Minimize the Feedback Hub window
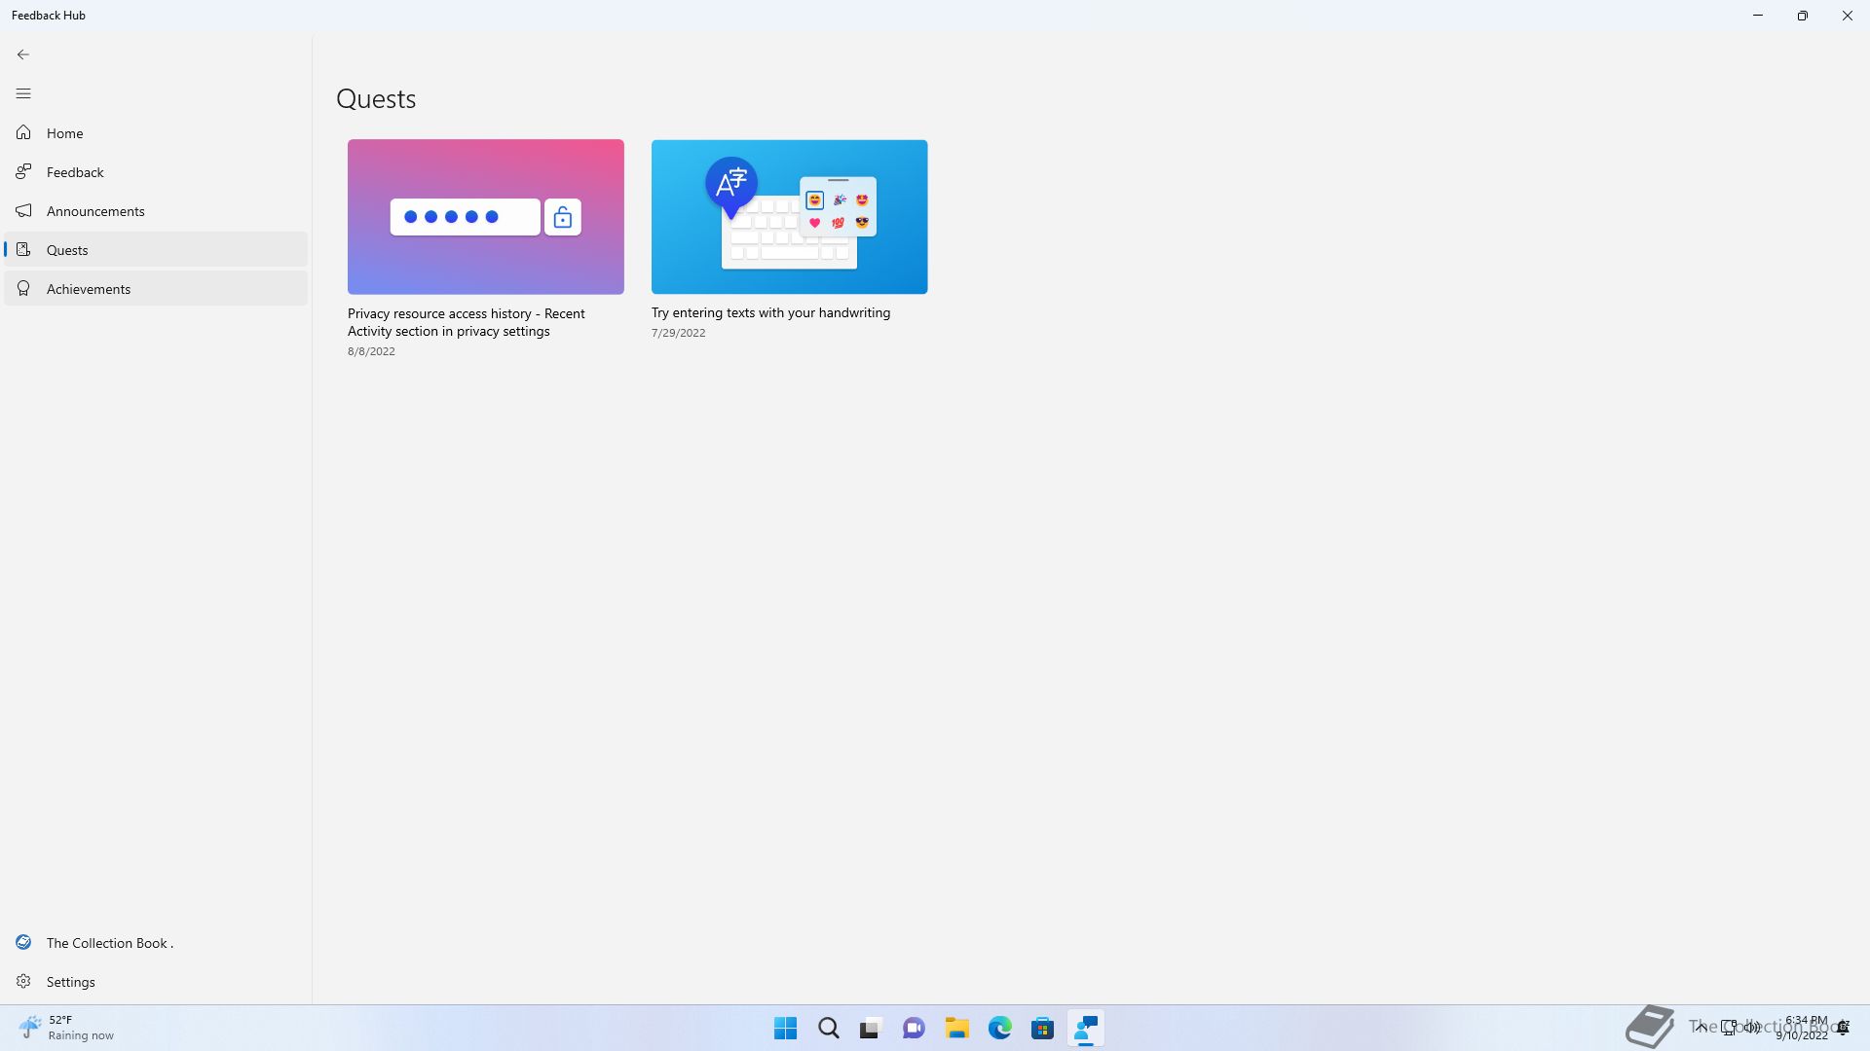 (1758, 16)
